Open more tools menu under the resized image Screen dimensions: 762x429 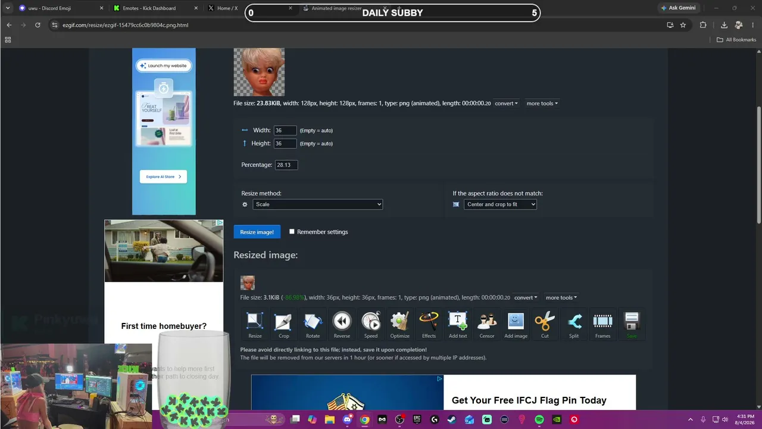561,297
